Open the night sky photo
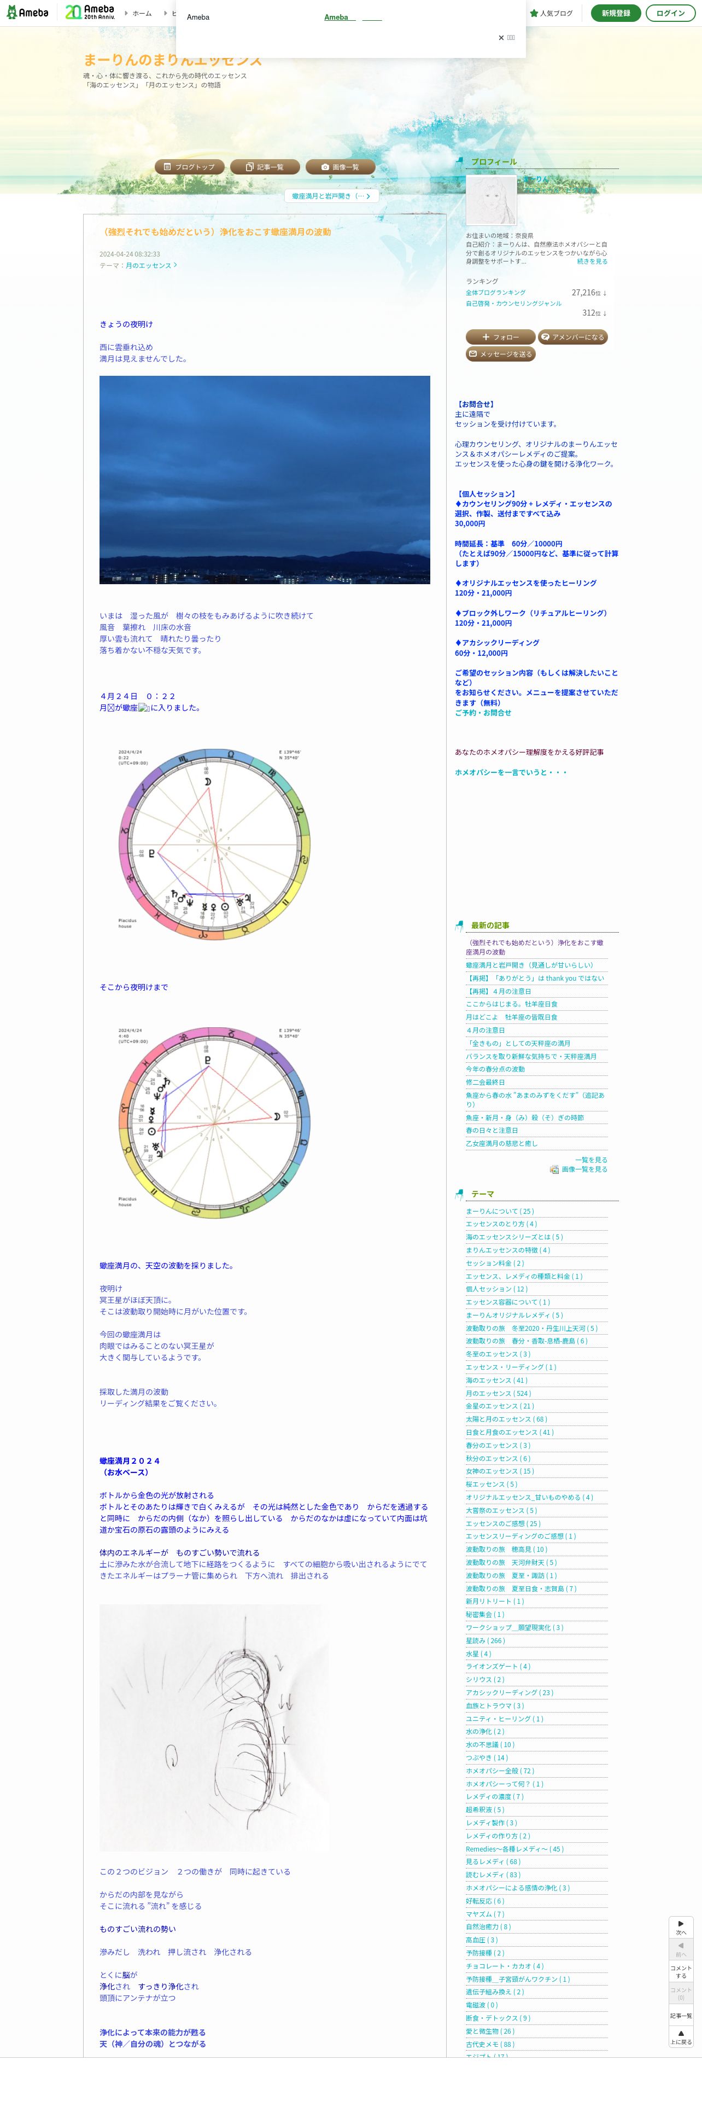 265,479
